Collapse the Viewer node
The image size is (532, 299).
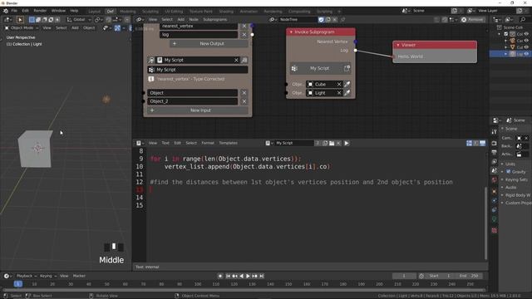pos(398,45)
